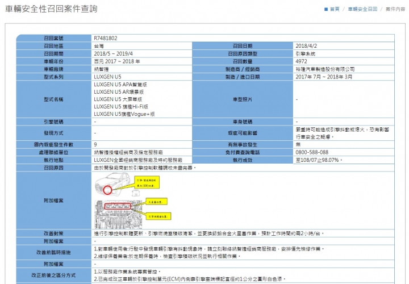Open the car front ECM location attachment image
409x284 pixels.
pos(127,185)
